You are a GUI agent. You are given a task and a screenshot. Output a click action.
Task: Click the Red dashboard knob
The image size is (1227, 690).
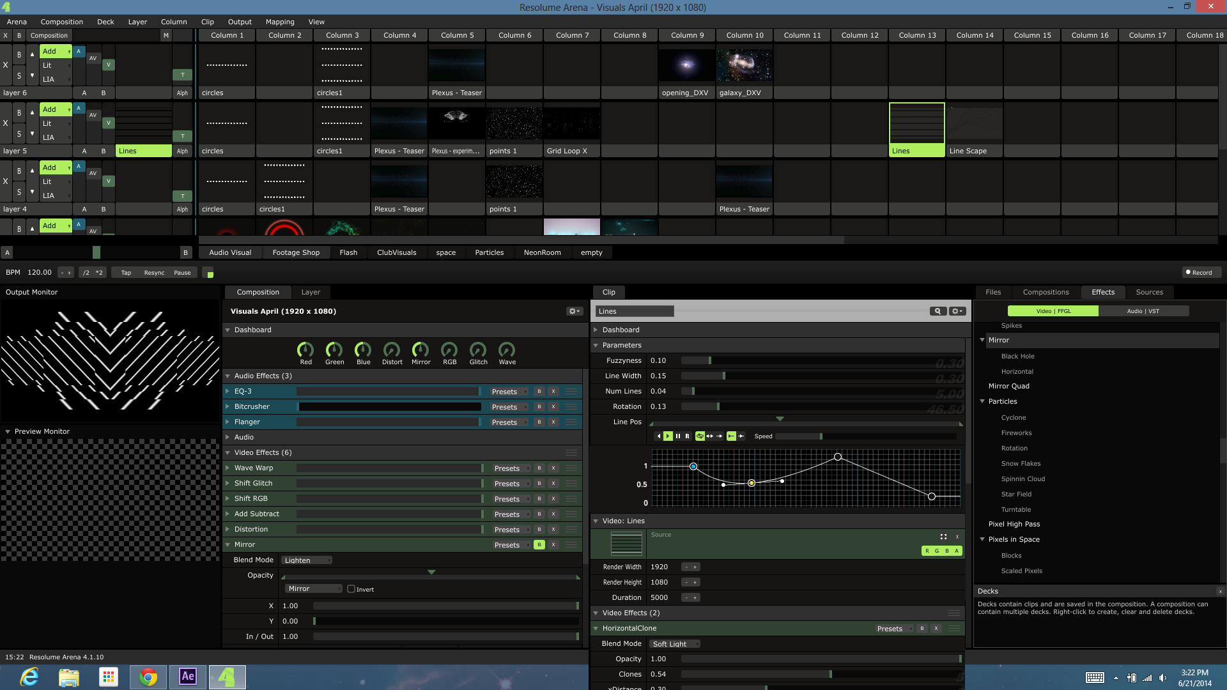(x=305, y=350)
